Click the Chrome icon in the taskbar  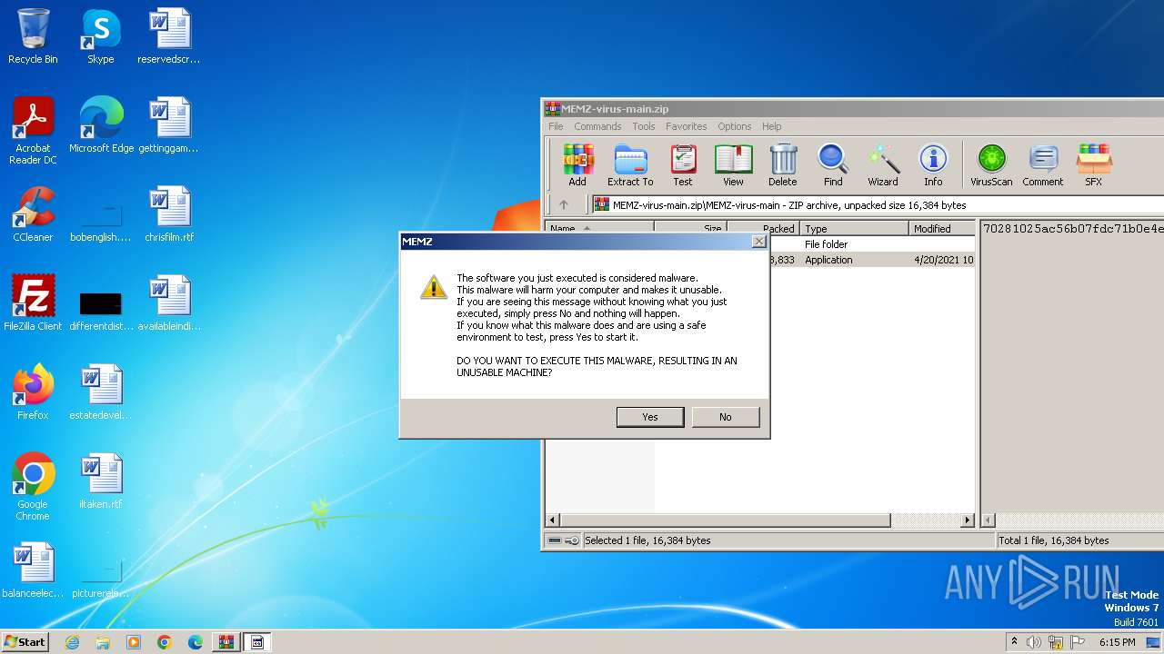165,642
